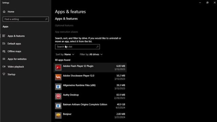217x122 pixels.
Task: Click the Authy Desktop red icon
Action: 58,96
